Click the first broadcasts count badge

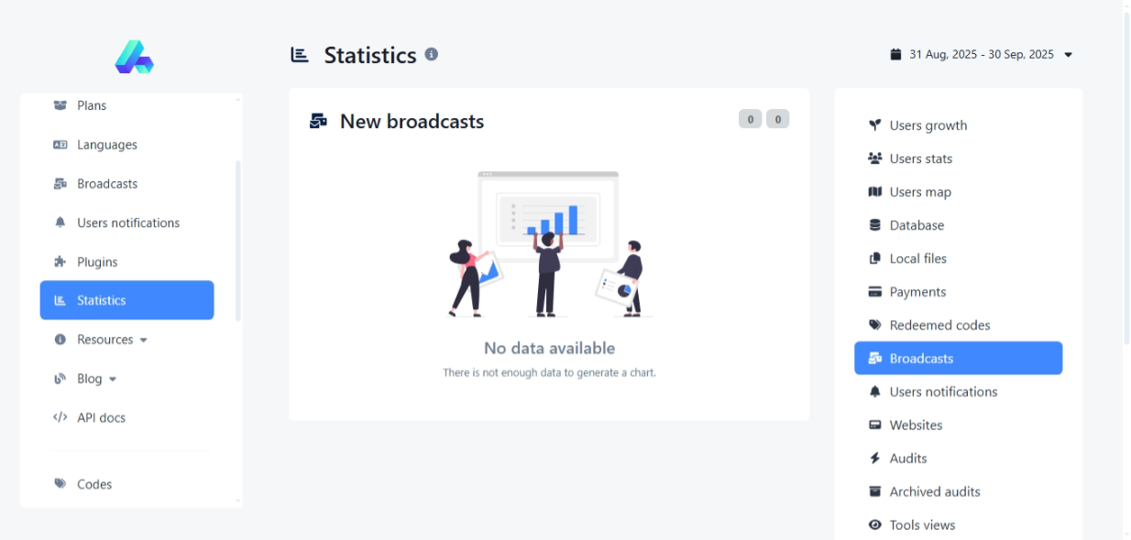click(750, 119)
